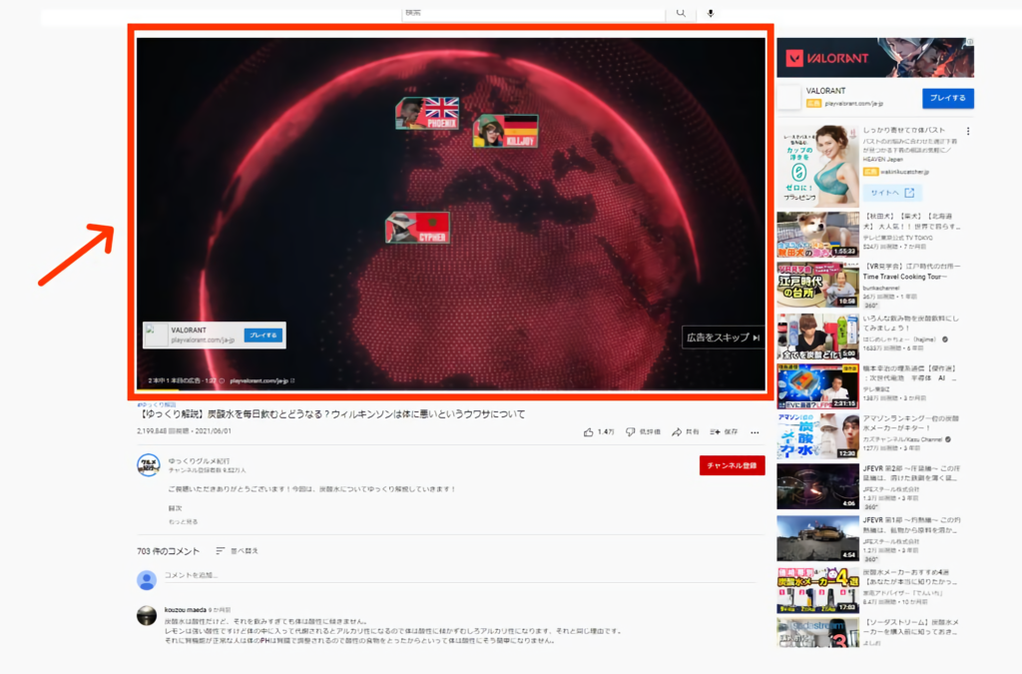Click the search magnifier icon
This screenshot has width=1022, height=674.
681,13
